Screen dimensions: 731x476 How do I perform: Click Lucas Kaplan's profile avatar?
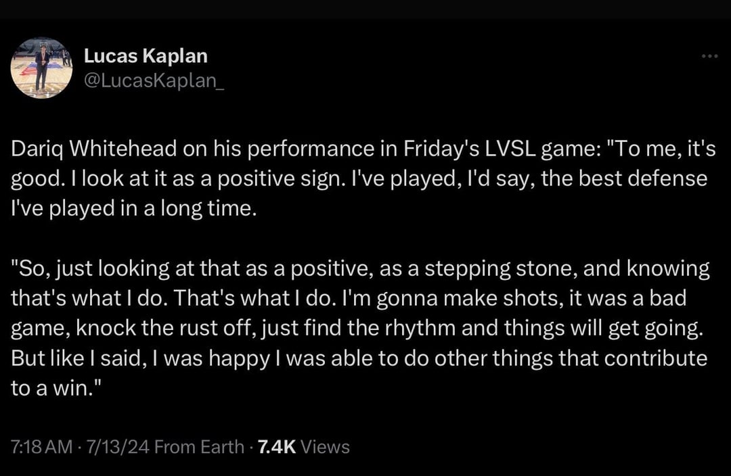click(x=42, y=68)
